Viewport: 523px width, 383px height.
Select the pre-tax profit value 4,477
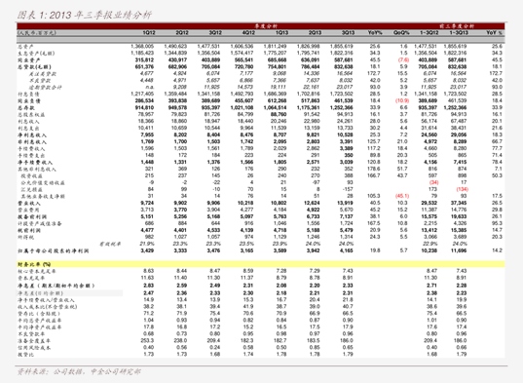coord(147,230)
